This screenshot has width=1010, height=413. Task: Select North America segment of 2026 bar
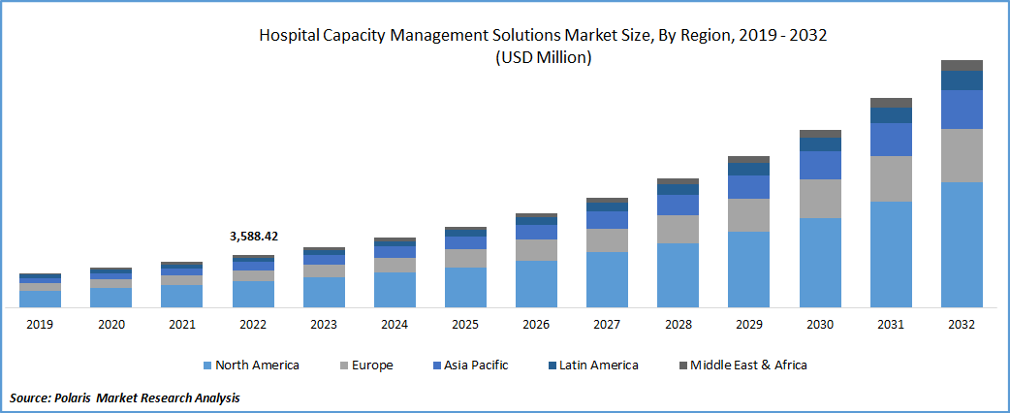pyautogui.click(x=537, y=284)
